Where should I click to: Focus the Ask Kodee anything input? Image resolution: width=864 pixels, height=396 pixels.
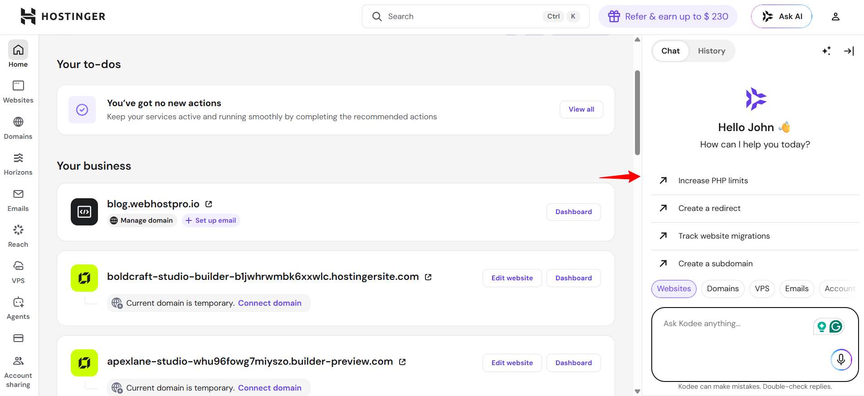(755, 345)
